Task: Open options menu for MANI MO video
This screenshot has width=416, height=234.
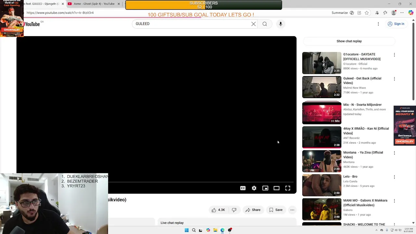Action: click(x=394, y=201)
